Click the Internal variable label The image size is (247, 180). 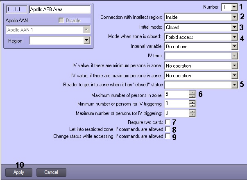coord(147,46)
